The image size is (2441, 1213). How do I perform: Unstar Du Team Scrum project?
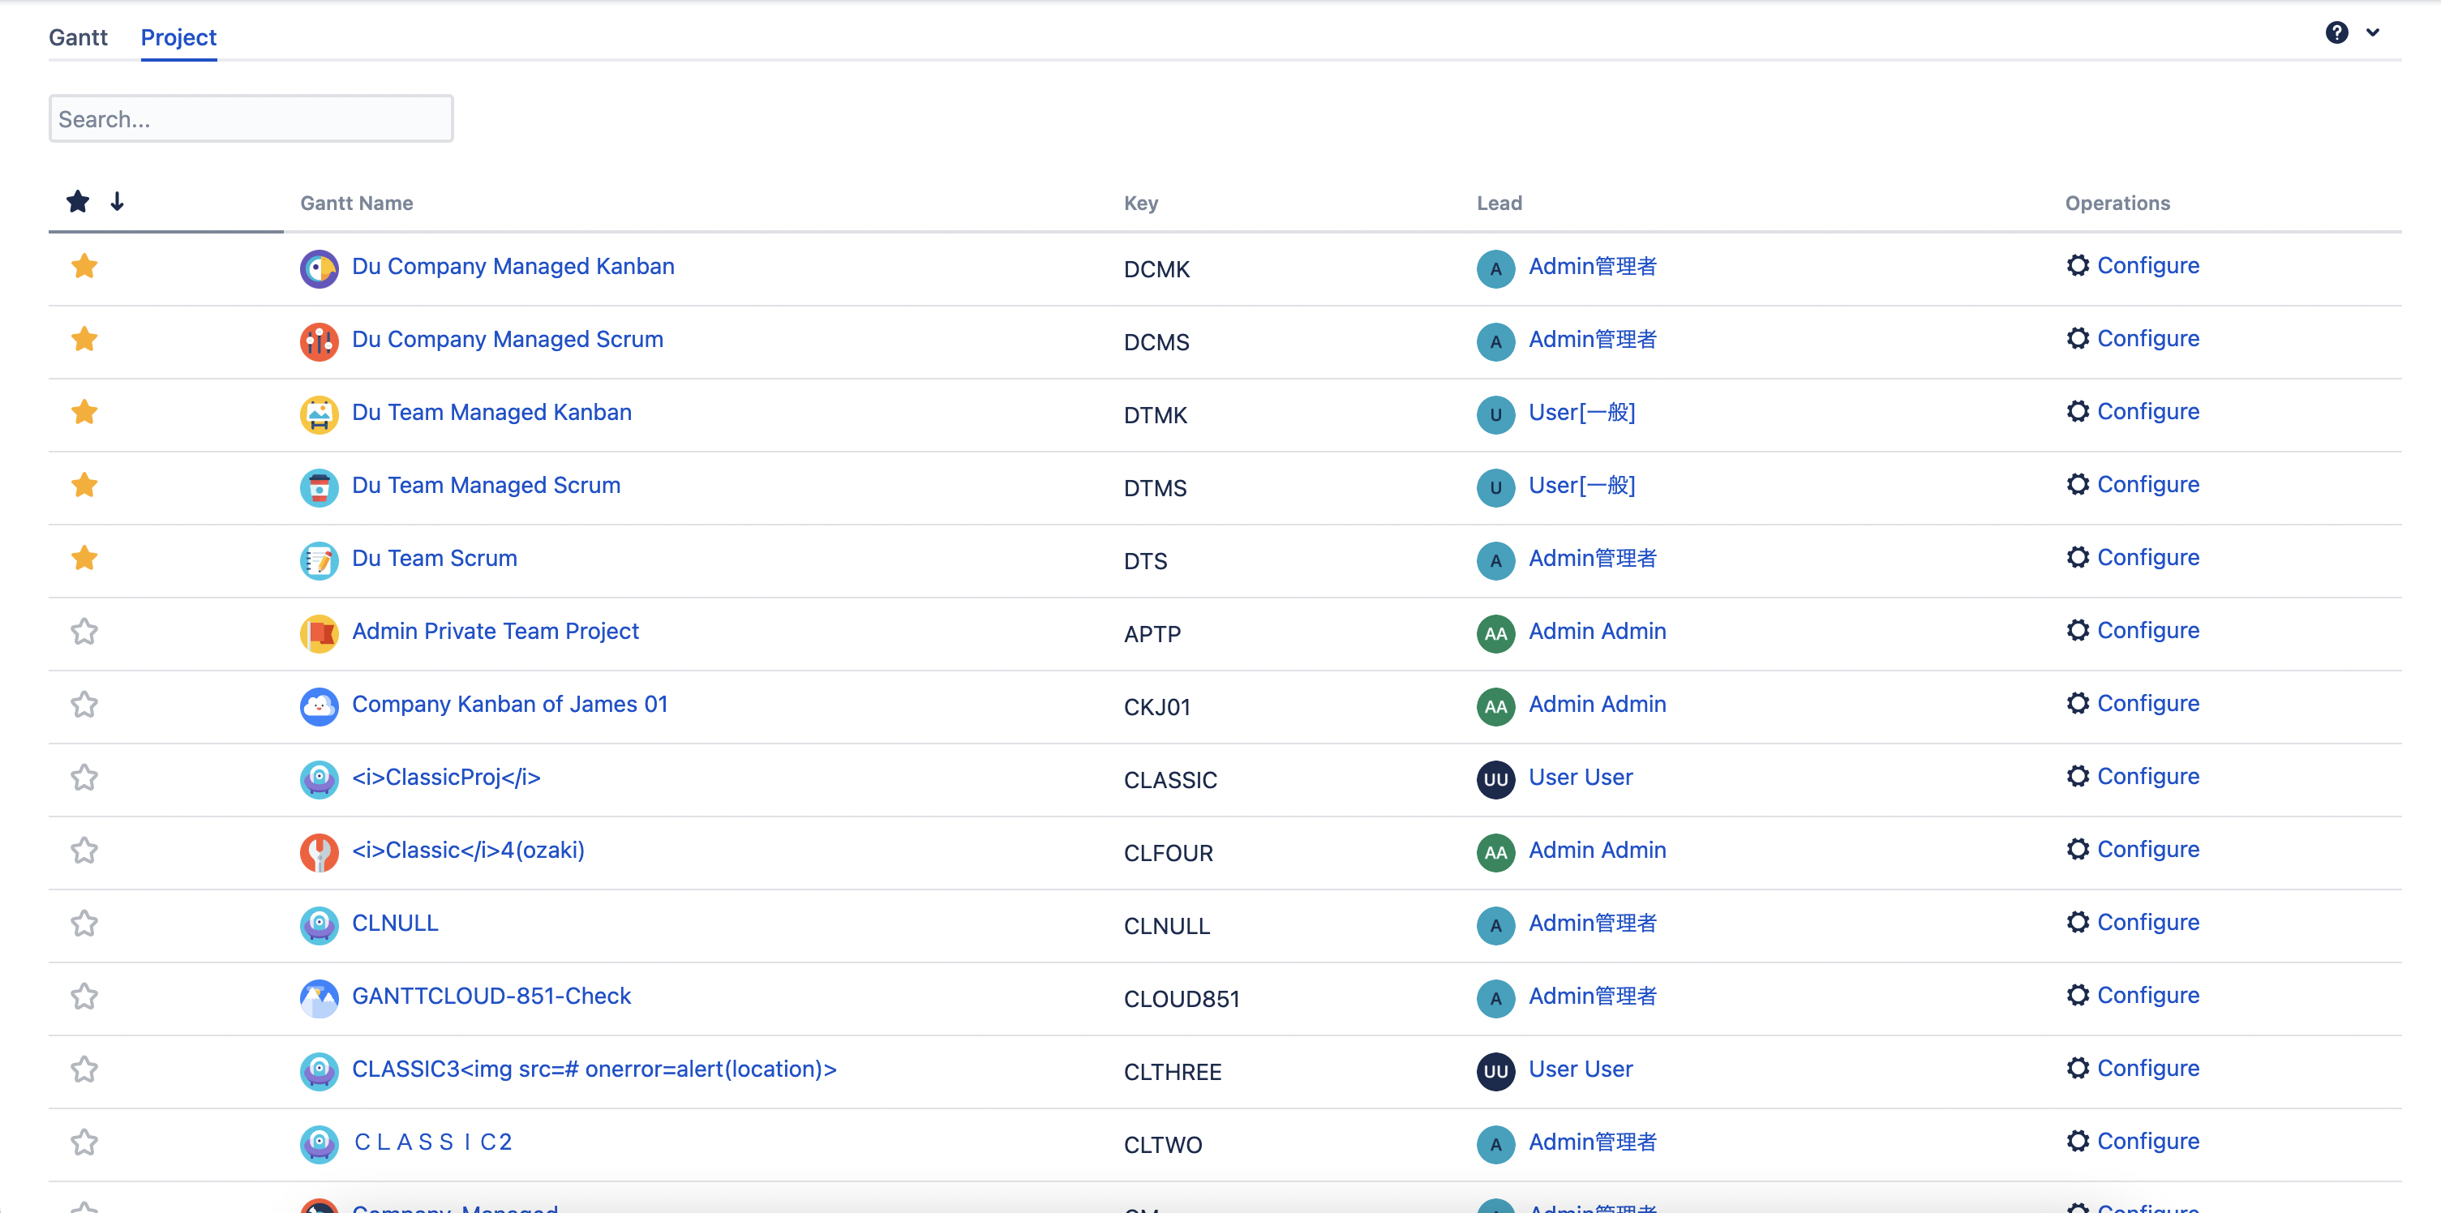[x=84, y=558]
